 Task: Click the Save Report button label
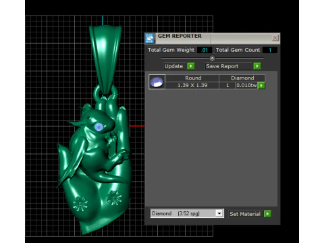(229, 66)
